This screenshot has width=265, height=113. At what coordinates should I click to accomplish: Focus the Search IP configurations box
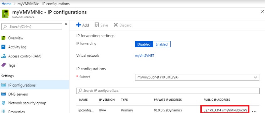(168, 91)
